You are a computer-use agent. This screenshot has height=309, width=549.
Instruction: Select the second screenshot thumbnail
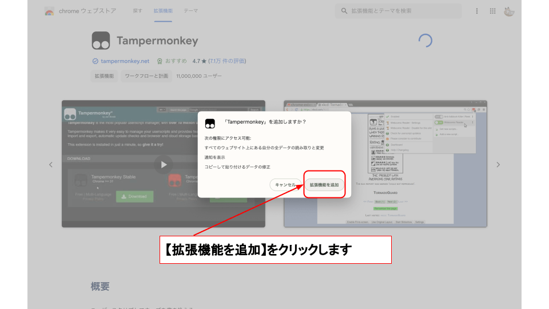[x=385, y=164]
